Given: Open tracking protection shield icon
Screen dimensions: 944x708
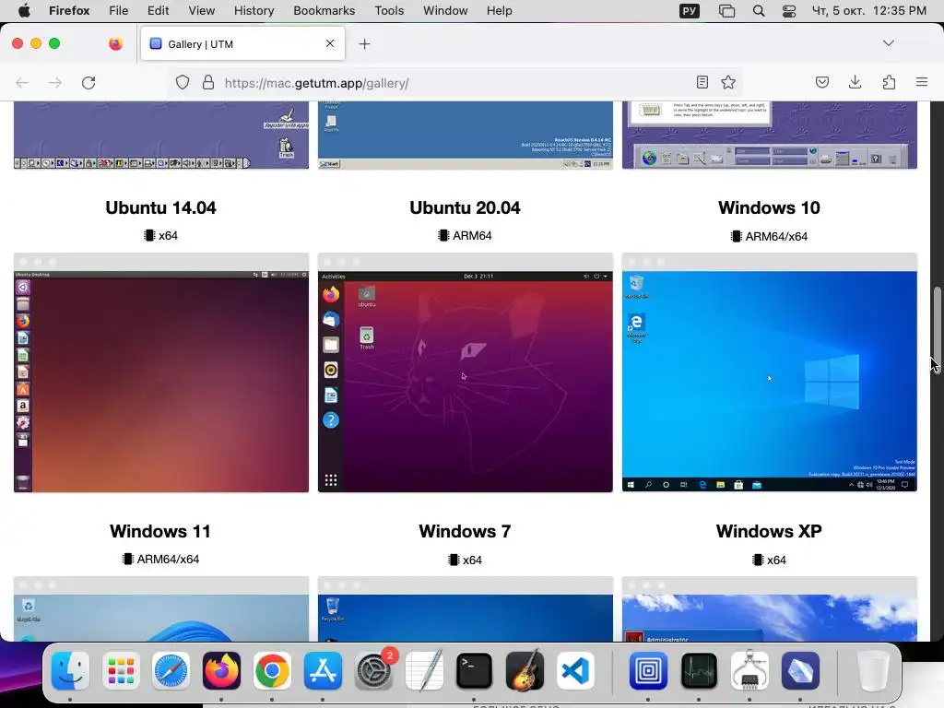Looking at the screenshot, I should click(x=183, y=82).
